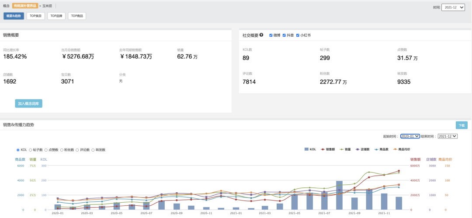Open the 时间 2021-12 dropdown
The image size is (472, 218).
tap(453, 7)
